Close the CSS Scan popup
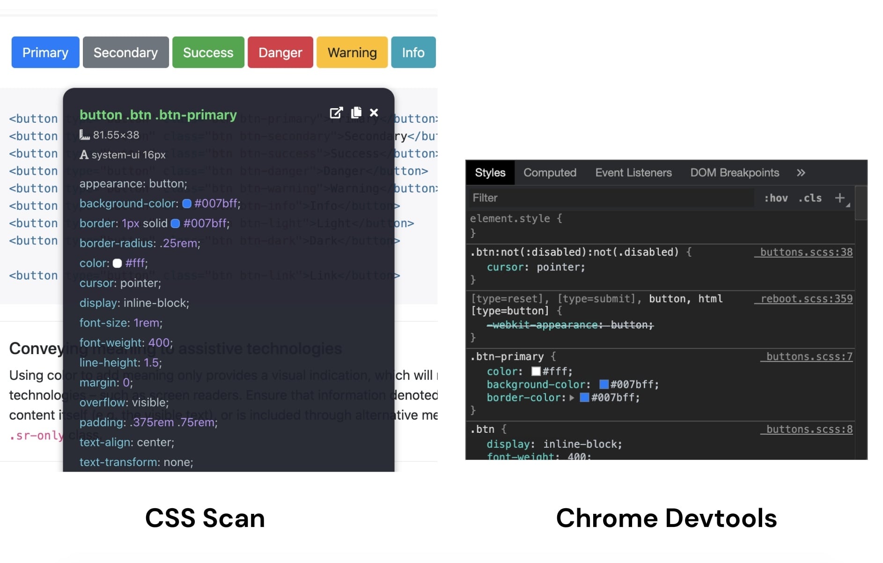Image resolution: width=883 pixels, height=563 pixels. pos(374,113)
